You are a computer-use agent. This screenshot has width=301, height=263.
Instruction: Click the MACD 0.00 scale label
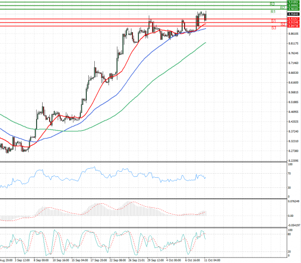point(290,216)
